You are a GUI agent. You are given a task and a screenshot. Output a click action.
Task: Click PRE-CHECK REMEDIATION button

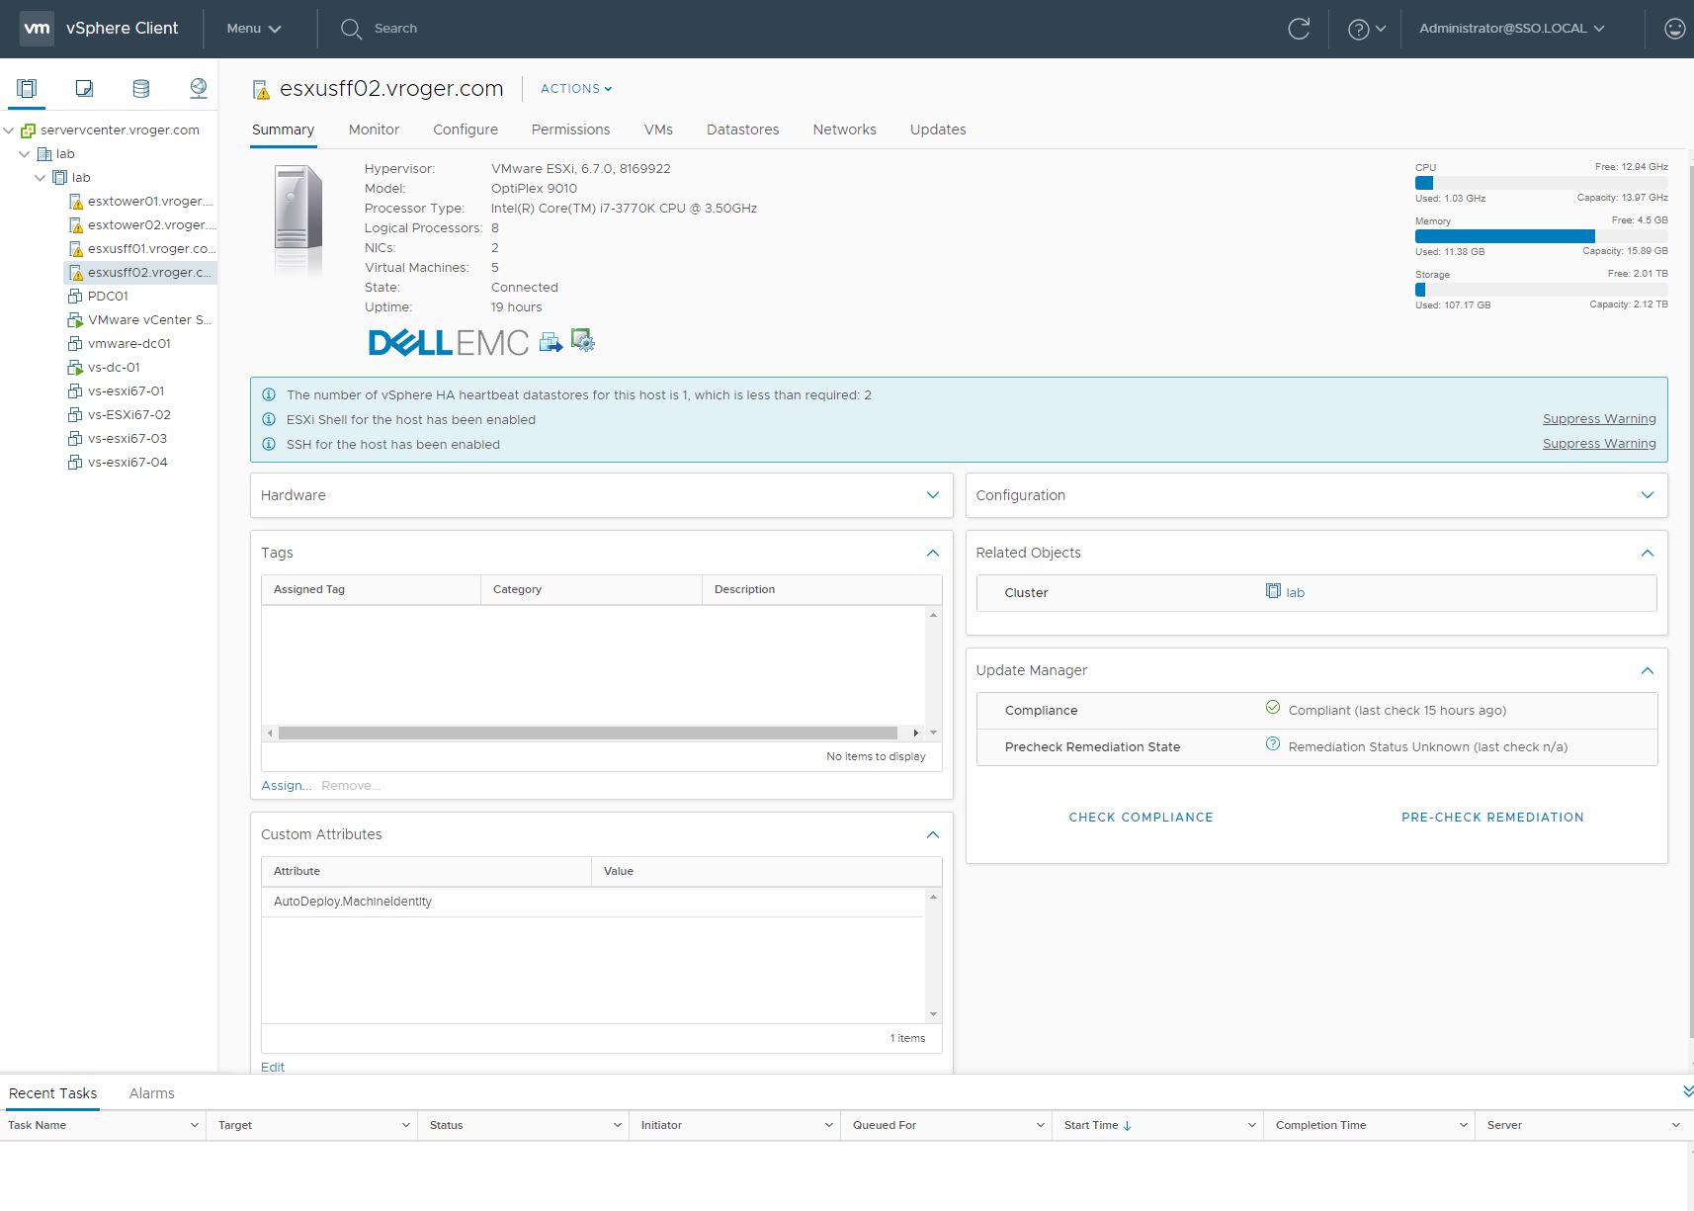[1492, 817]
